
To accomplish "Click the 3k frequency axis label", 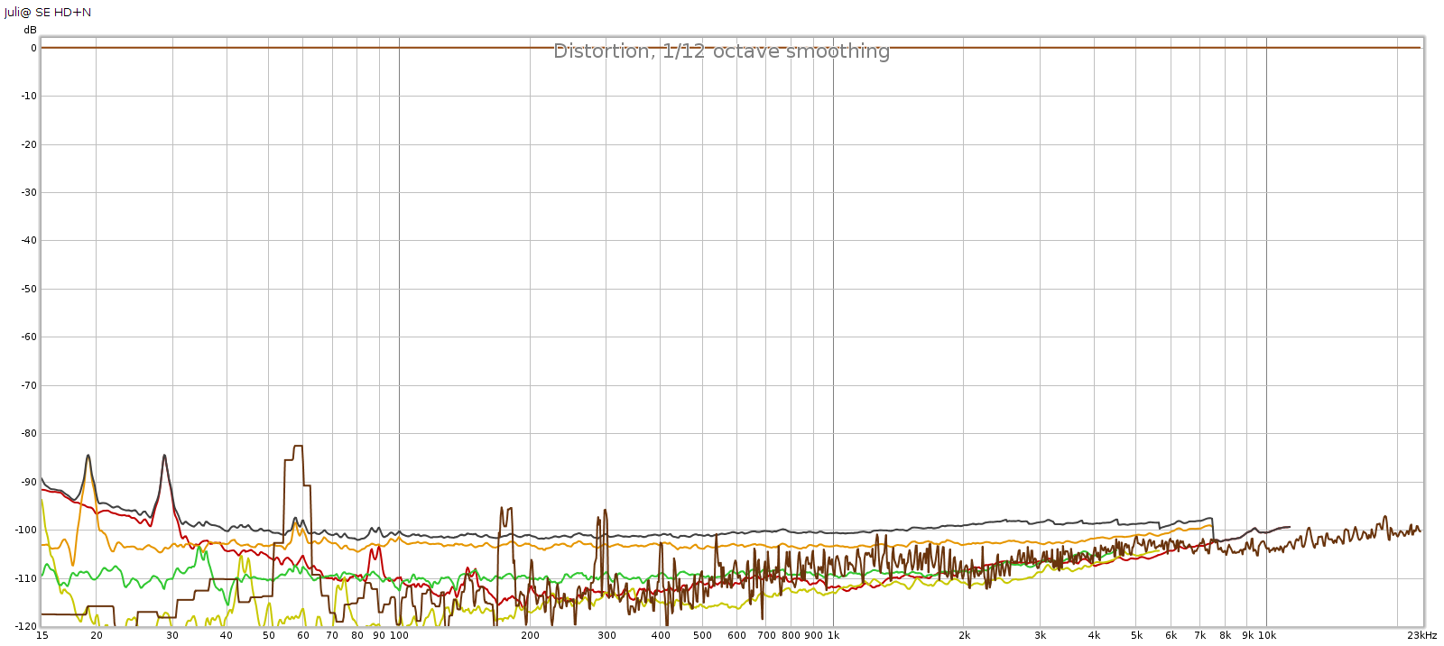I will coord(1041,635).
